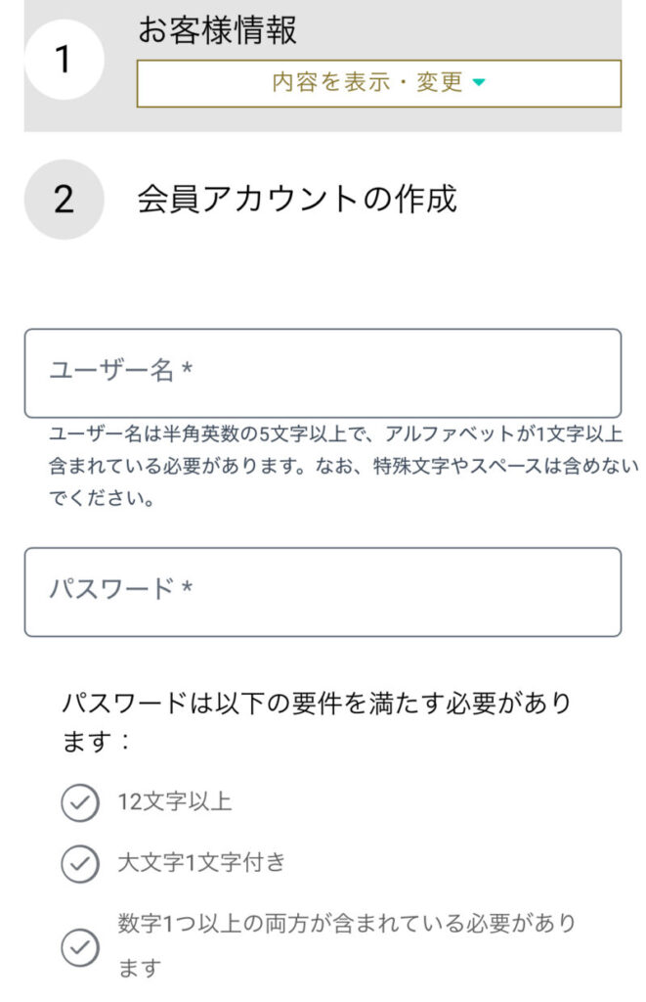Screen dimensions: 646x1002
Task: Click the 12文字以上 requirement text
Action: click(174, 803)
